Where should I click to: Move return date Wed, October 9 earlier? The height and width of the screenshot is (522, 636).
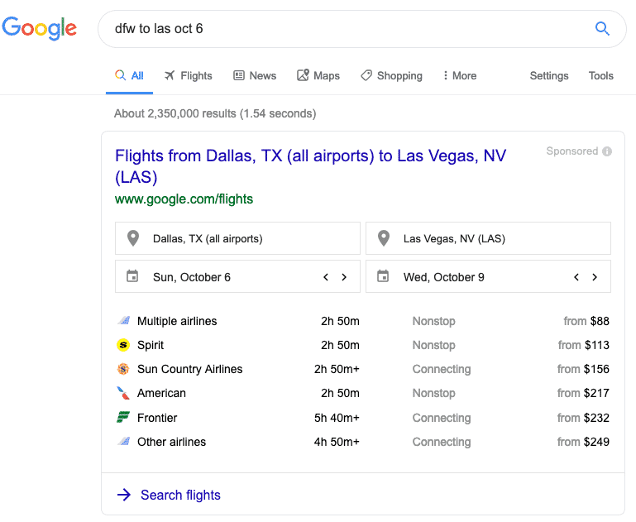[576, 277]
